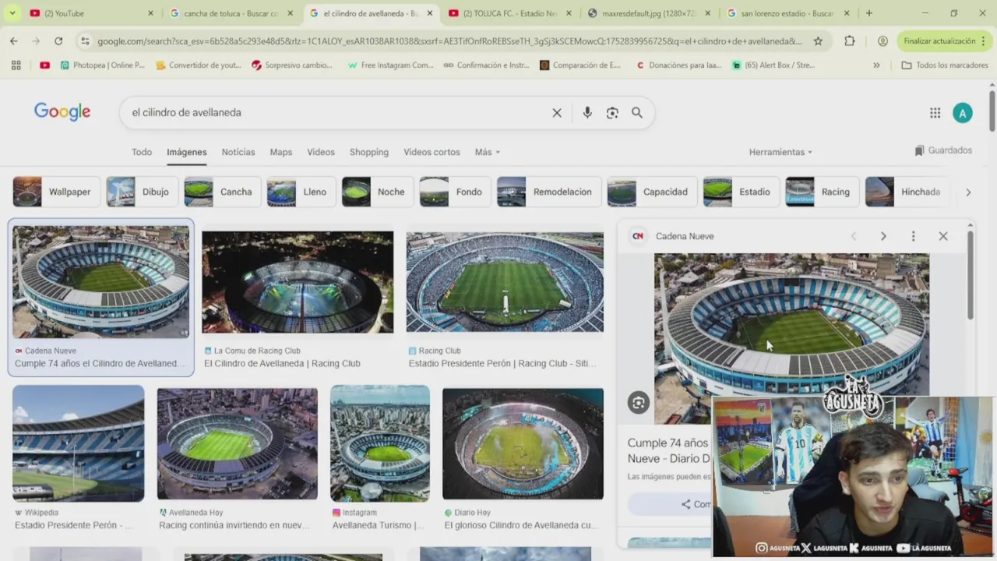The height and width of the screenshot is (561, 997).
Task: Open Avellaneda Hoy stadium thumbnail
Action: (238, 443)
